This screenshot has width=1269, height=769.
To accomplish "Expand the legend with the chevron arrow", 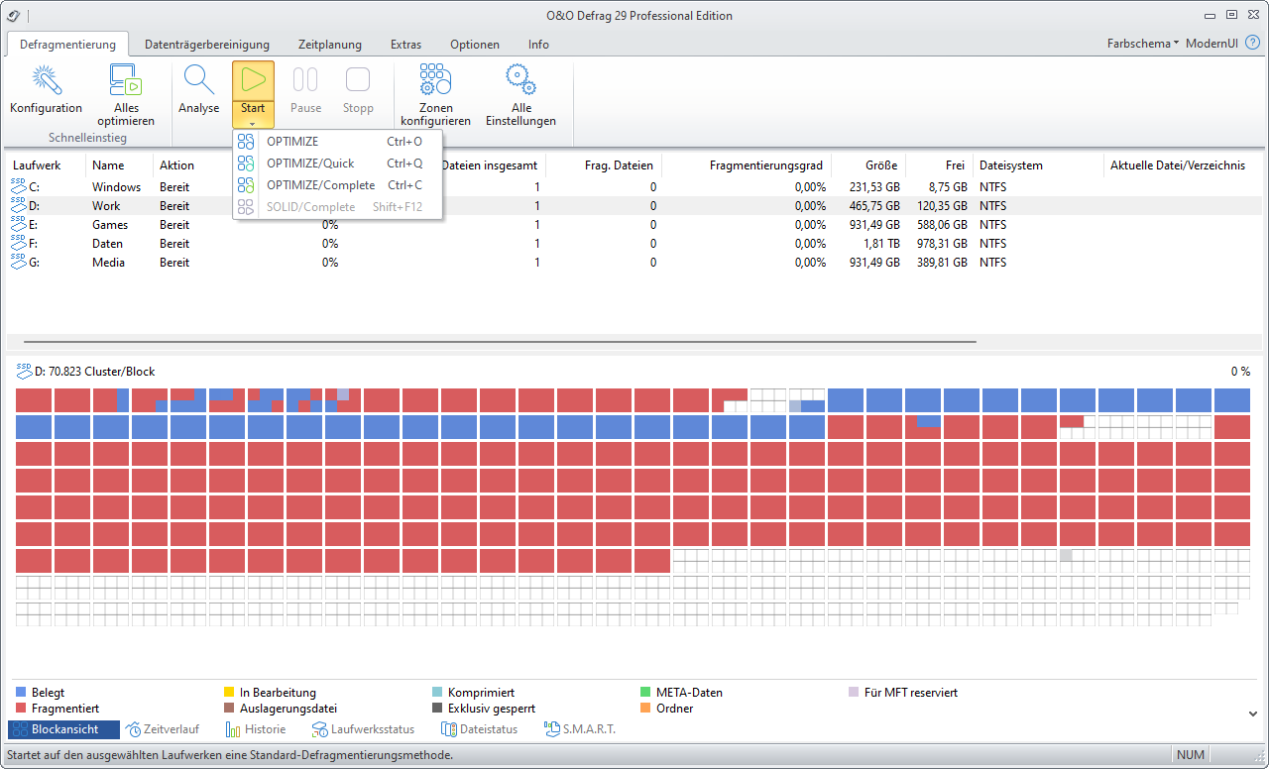I will tap(1252, 713).
